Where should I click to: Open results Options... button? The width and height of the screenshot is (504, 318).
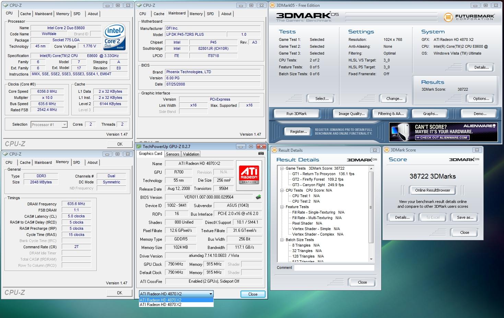pyautogui.click(x=481, y=99)
